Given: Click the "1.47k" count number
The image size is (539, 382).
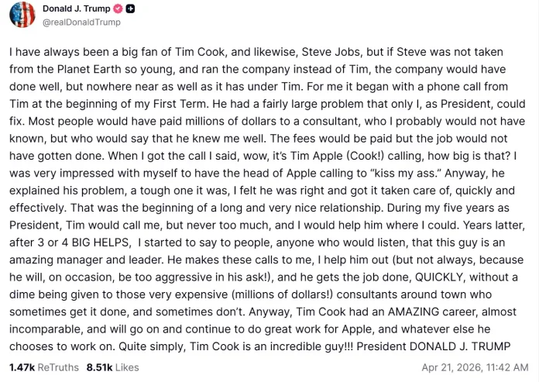Looking at the screenshot, I should click(x=20, y=366).
